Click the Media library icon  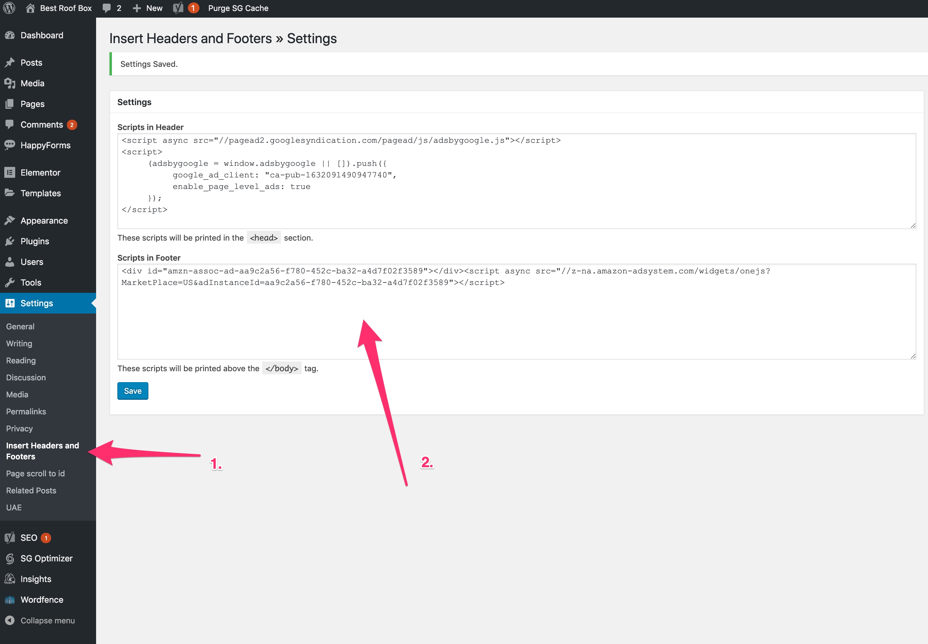coord(10,83)
